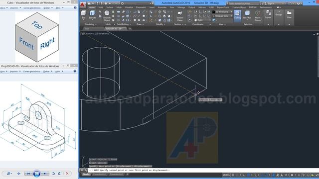This screenshot has height=179, width=319.
Task: Rotate clockwise in photo viewer
Action: (59, 174)
